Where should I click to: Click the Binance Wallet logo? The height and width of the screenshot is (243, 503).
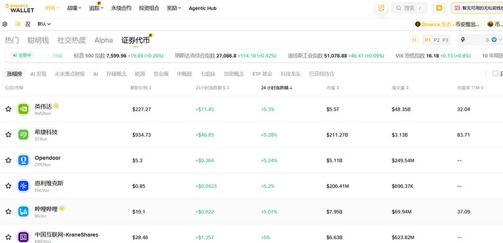[19, 8]
